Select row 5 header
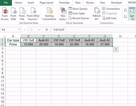The width and height of the screenshot is (136, 106). click(x=3, y=57)
